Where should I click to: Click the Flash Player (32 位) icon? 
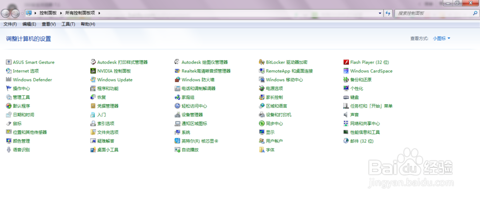click(x=346, y=62)
